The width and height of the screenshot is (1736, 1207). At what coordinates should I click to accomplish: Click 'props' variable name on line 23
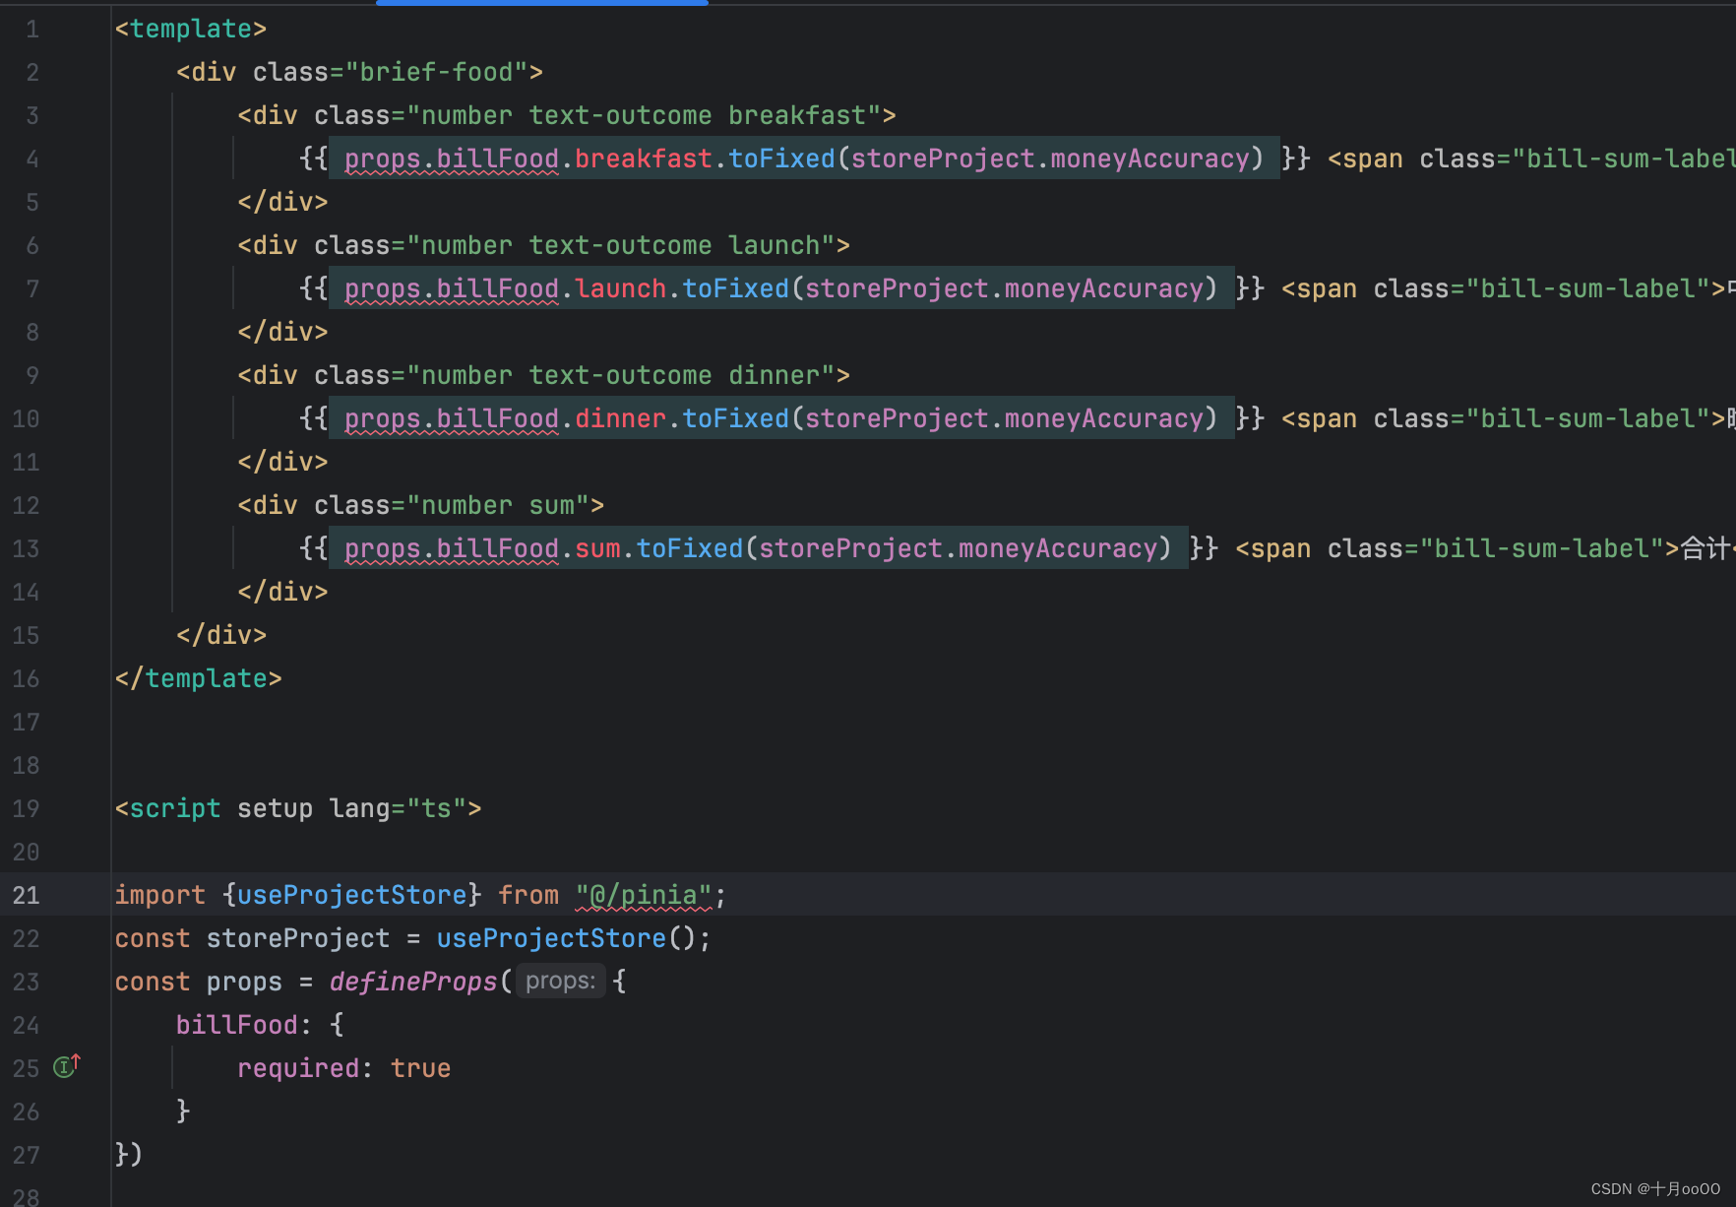pyautogui.click(x=244, y=982)
